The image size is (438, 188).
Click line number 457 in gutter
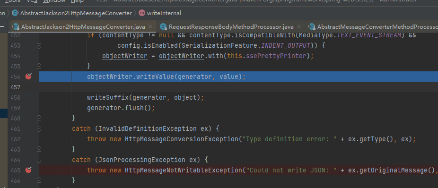(x=15, y=87)
